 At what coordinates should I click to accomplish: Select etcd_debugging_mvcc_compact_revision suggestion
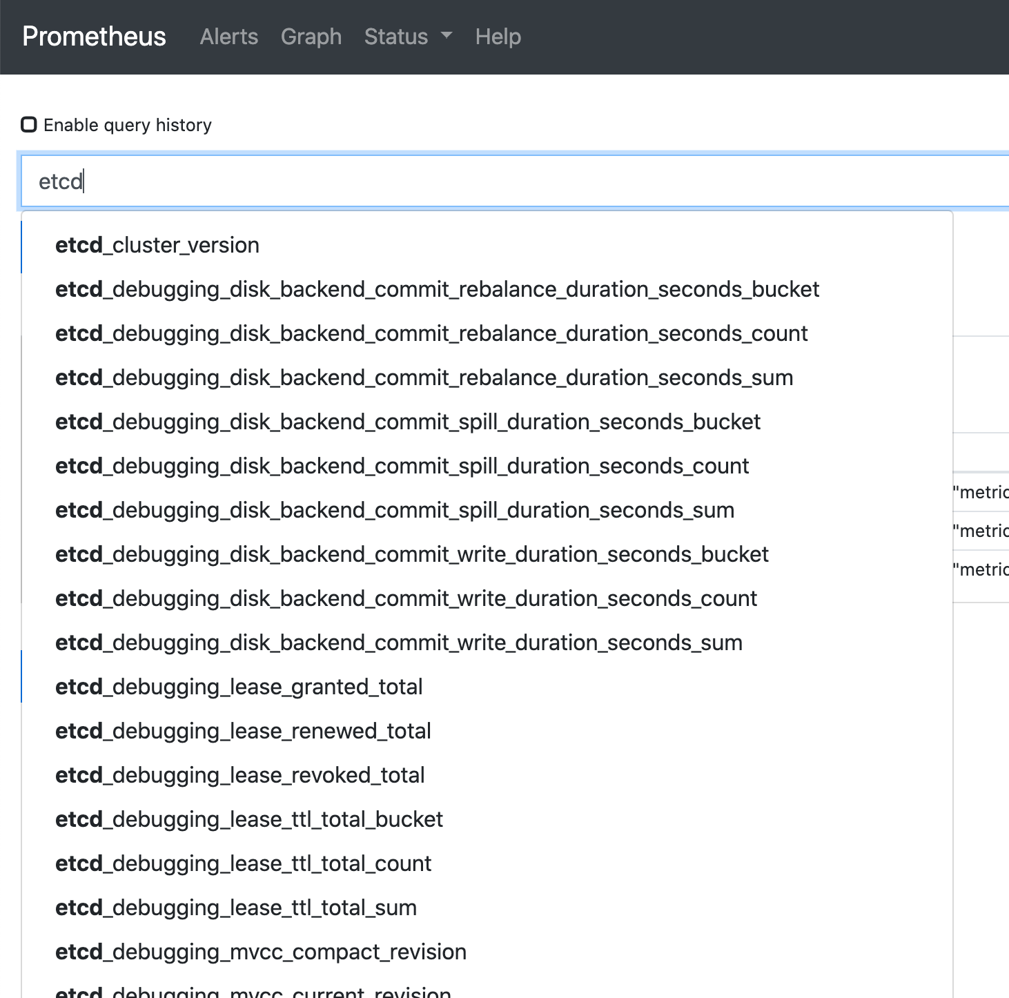[x=261, y=951]
